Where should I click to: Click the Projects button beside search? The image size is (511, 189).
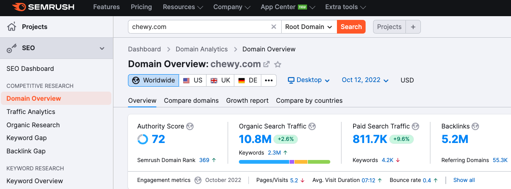point(389,27)
